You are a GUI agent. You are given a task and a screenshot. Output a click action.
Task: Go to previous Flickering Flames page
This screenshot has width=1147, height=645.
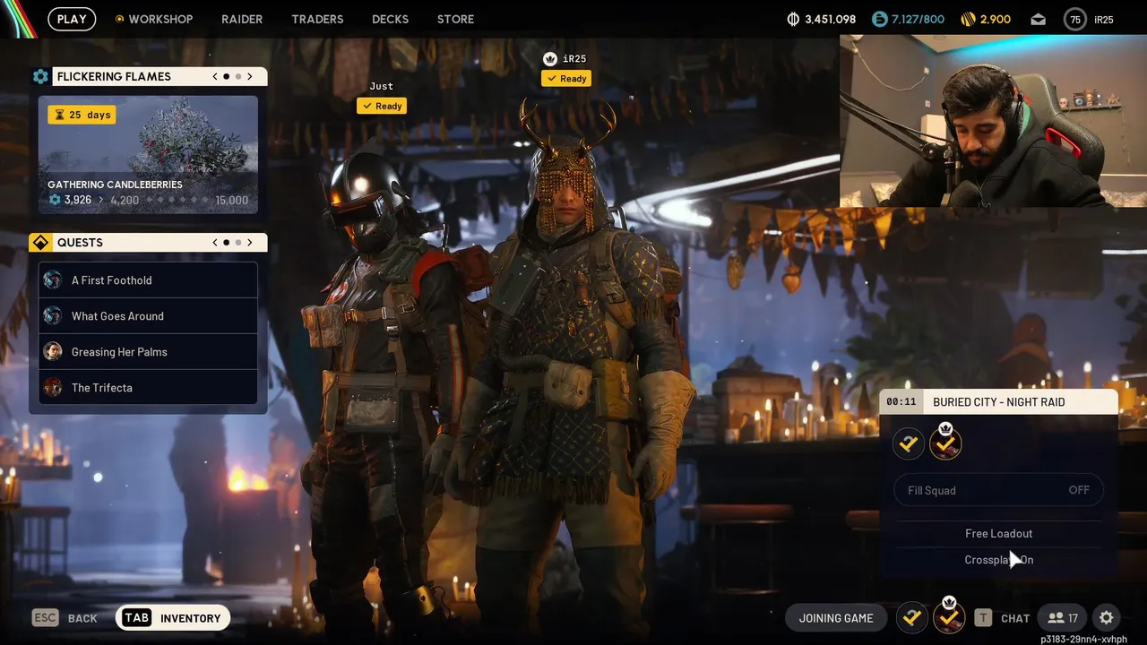[215, 77]
